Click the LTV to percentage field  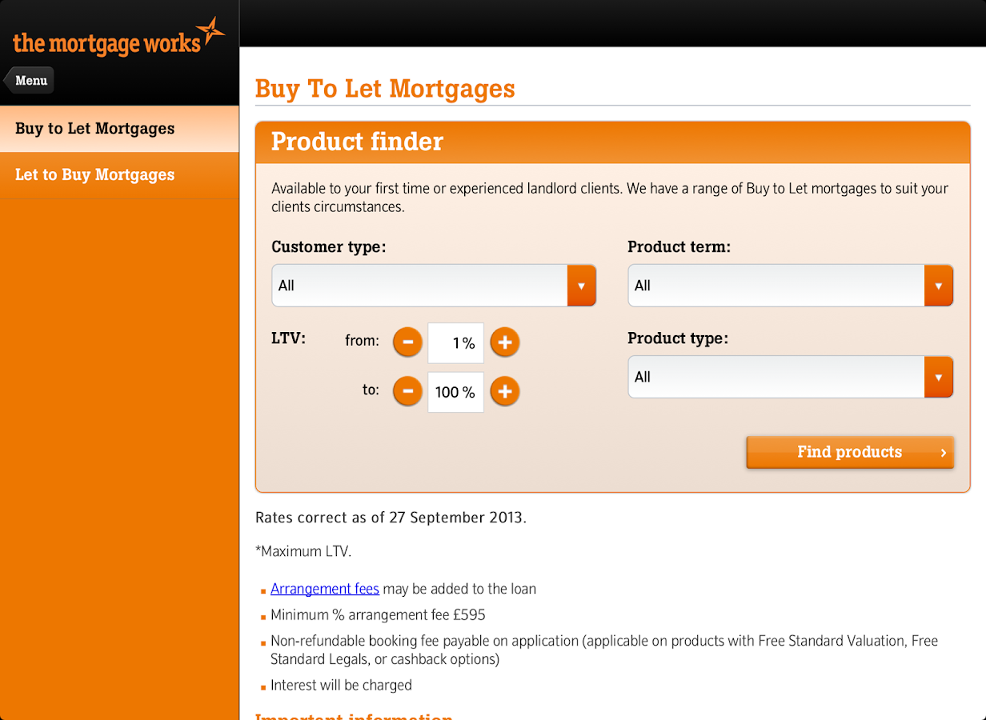pos(455,392)
